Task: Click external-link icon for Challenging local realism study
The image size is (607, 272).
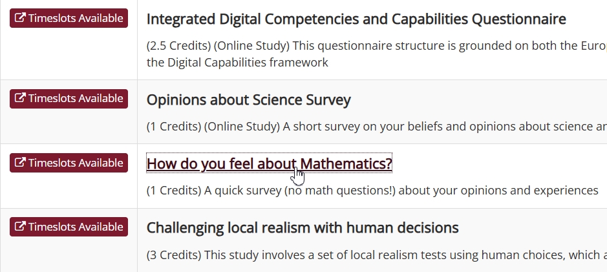Action: tap(20, 226)
